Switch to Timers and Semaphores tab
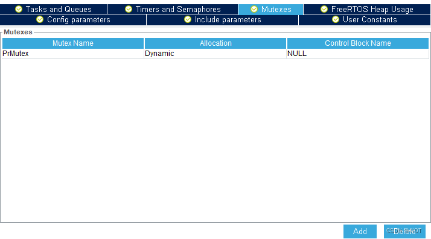The image size is (431, 239). point(173,9)
